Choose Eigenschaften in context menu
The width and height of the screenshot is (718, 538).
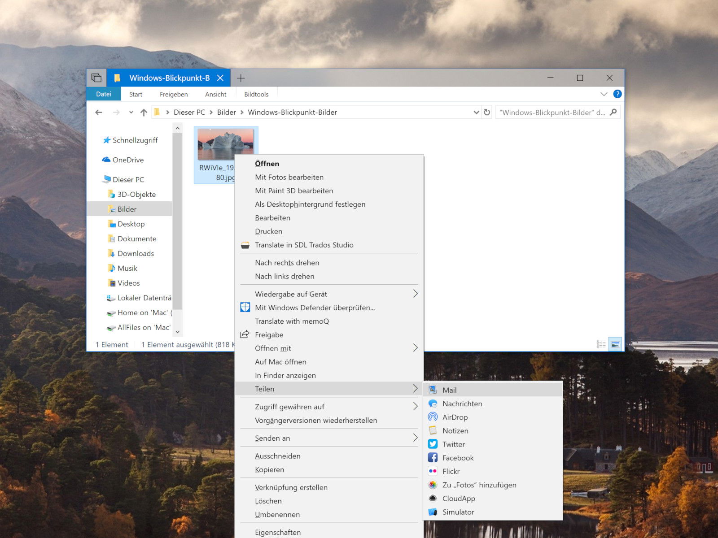click(x=329, y=532)
